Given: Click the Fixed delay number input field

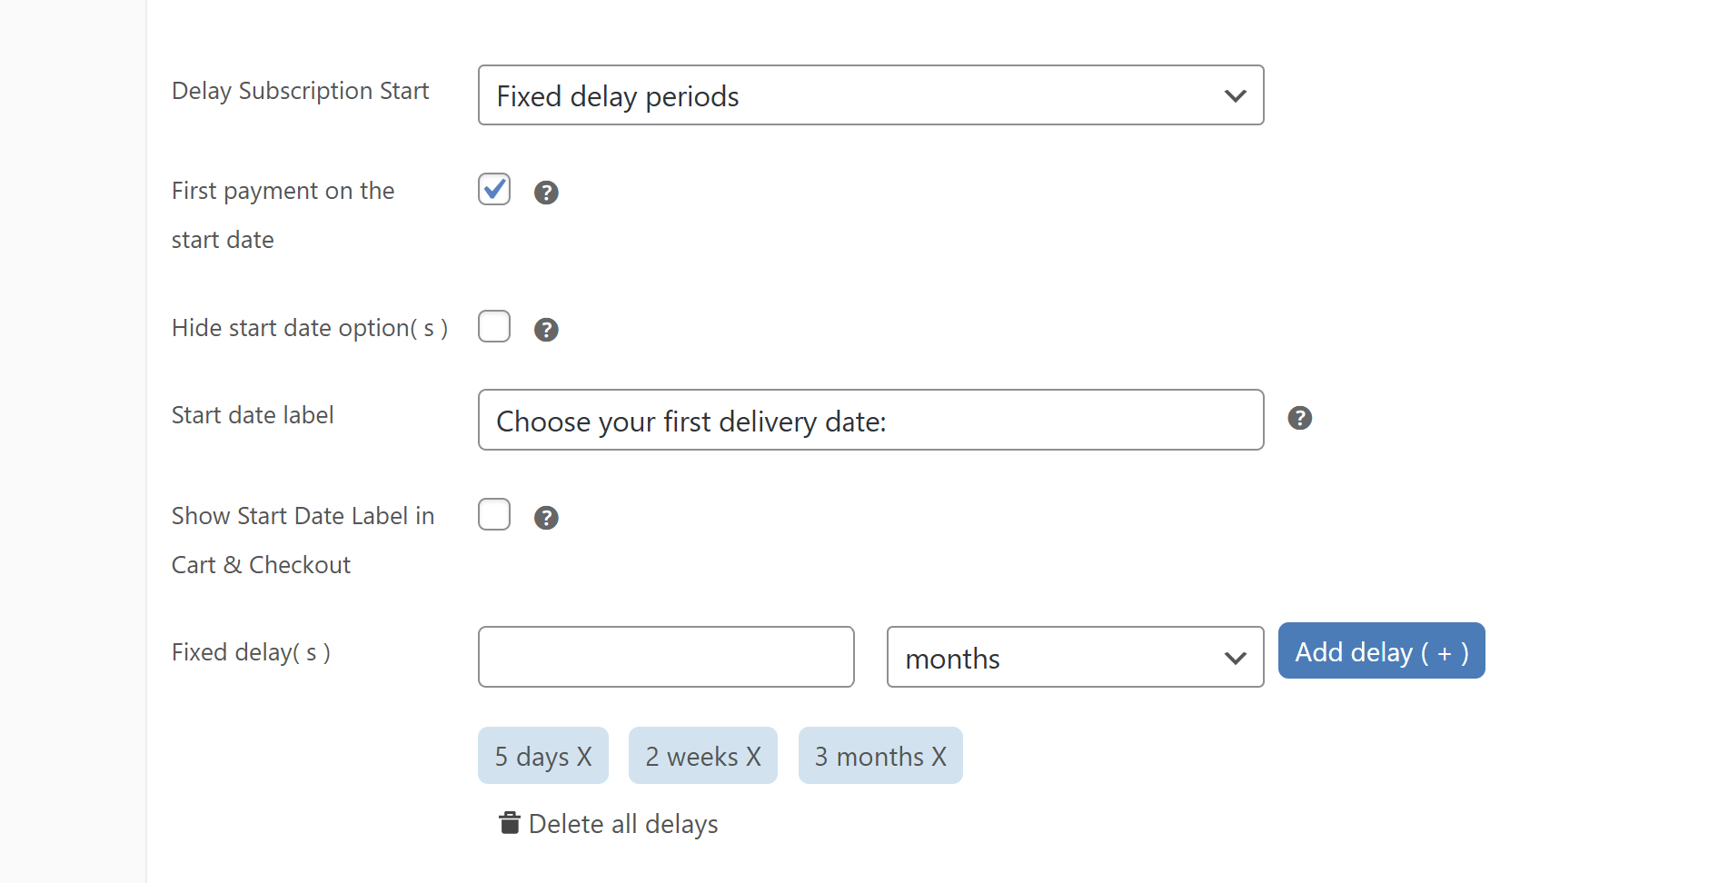Looking at the screenshot, I should tap(665, 657).
